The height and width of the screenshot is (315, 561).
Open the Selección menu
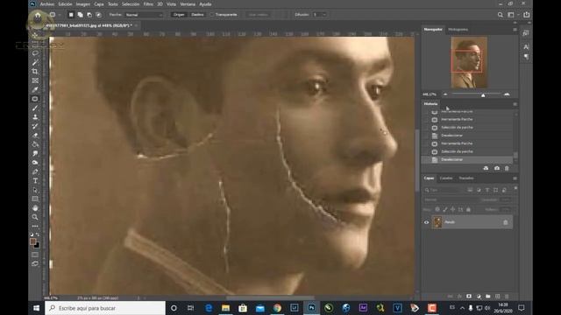131,4
